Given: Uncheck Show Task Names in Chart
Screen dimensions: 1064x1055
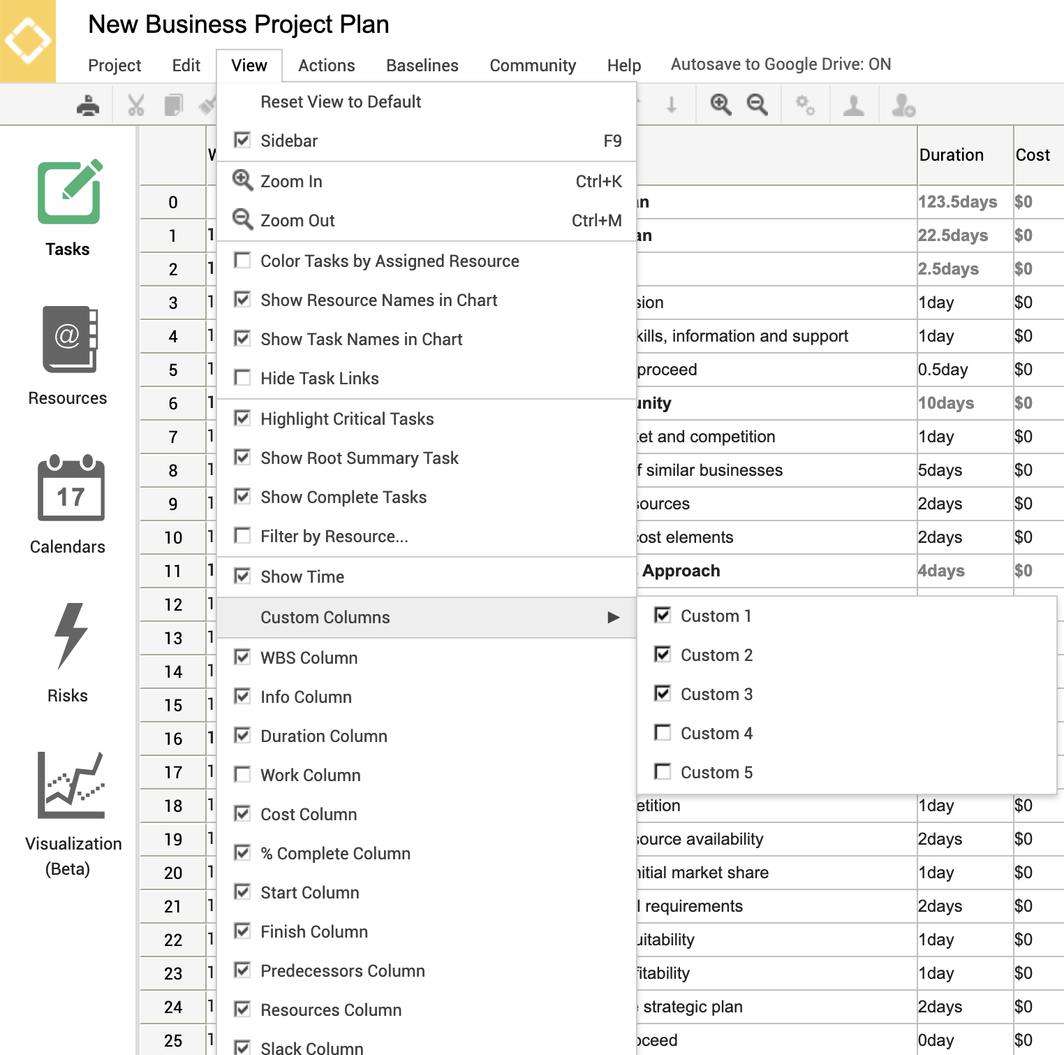Looking at the screenshot, I should tap(242, 339).
